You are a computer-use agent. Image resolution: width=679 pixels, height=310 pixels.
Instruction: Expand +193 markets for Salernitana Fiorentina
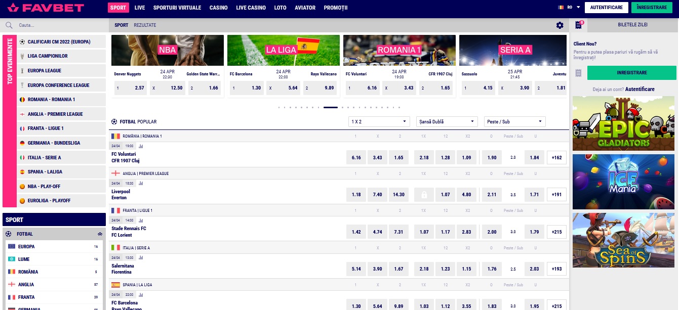[x=557, y=269]
